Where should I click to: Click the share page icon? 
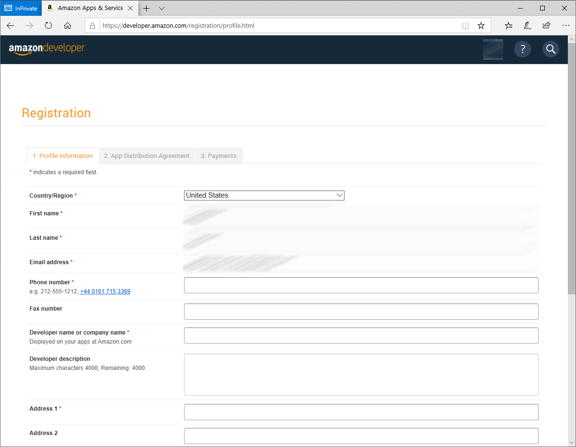pyautogui.click(x=546, y=26)
